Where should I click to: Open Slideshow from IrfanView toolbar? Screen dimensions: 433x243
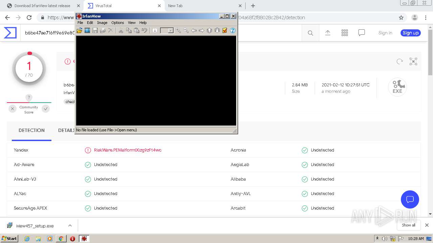click(87, 30)
